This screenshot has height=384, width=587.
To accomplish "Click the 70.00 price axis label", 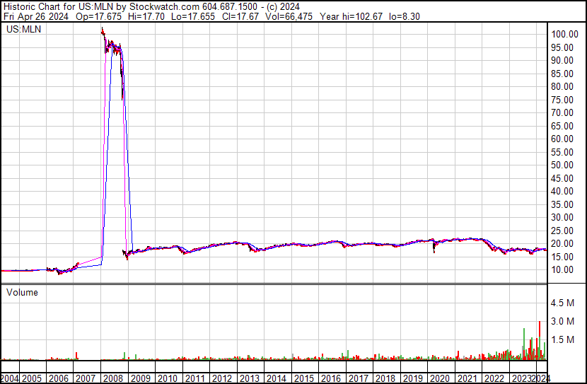I will (x=562, y=112).
